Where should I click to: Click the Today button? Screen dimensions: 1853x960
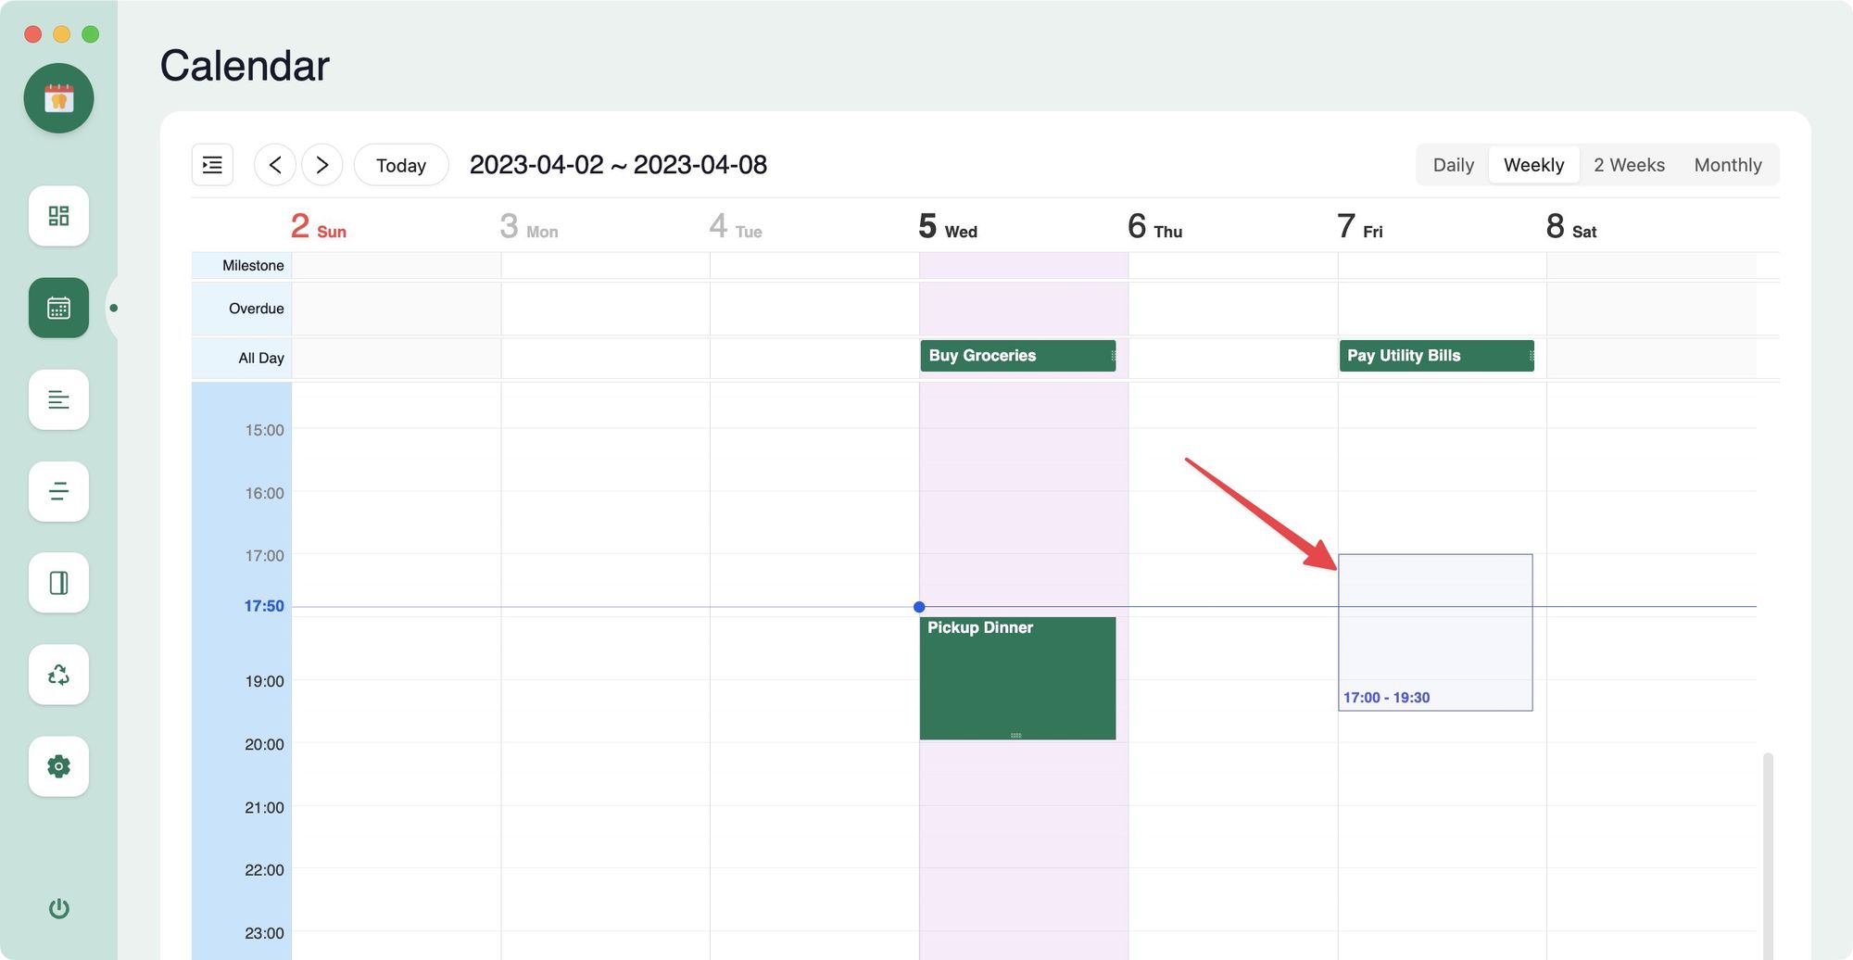pos(401,165)
